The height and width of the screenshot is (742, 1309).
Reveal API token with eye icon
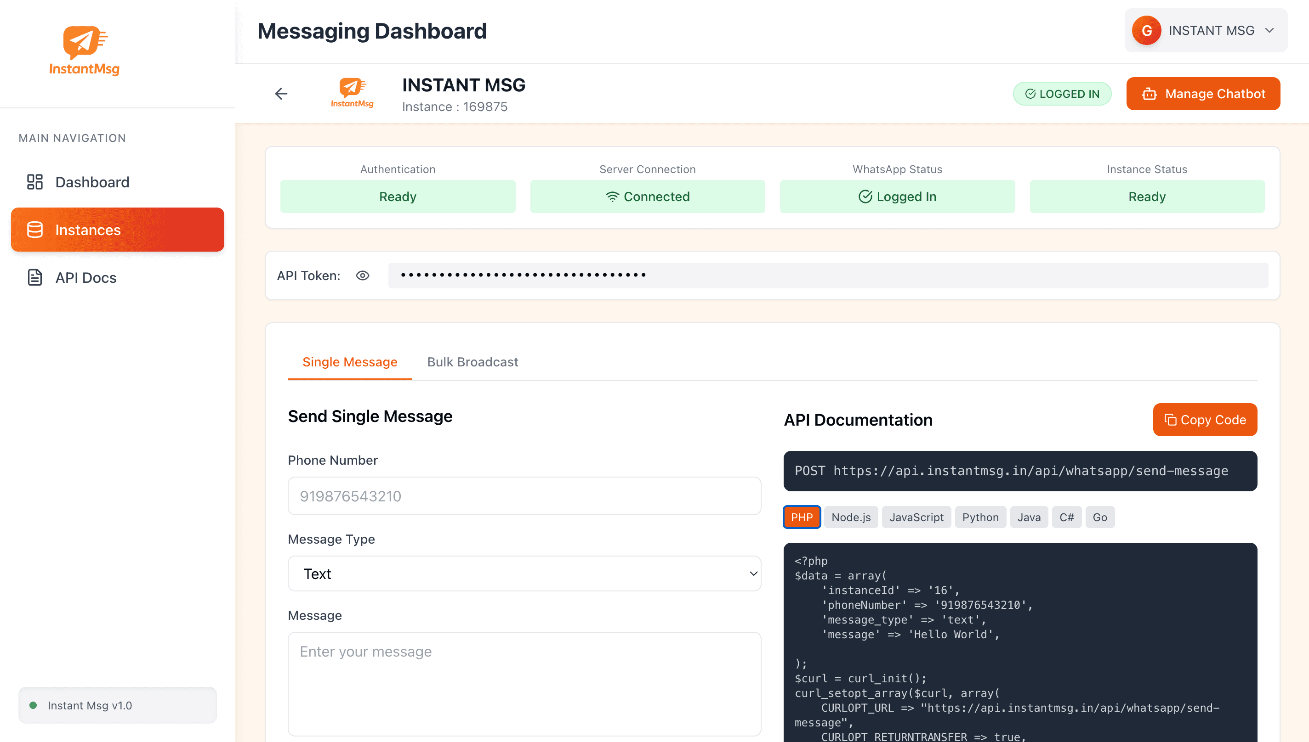pyautogui.click(x=363, y=275)
